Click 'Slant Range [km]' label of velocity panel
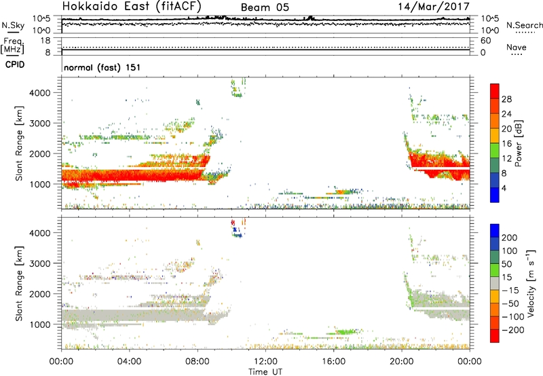 (x=19, y=283)
